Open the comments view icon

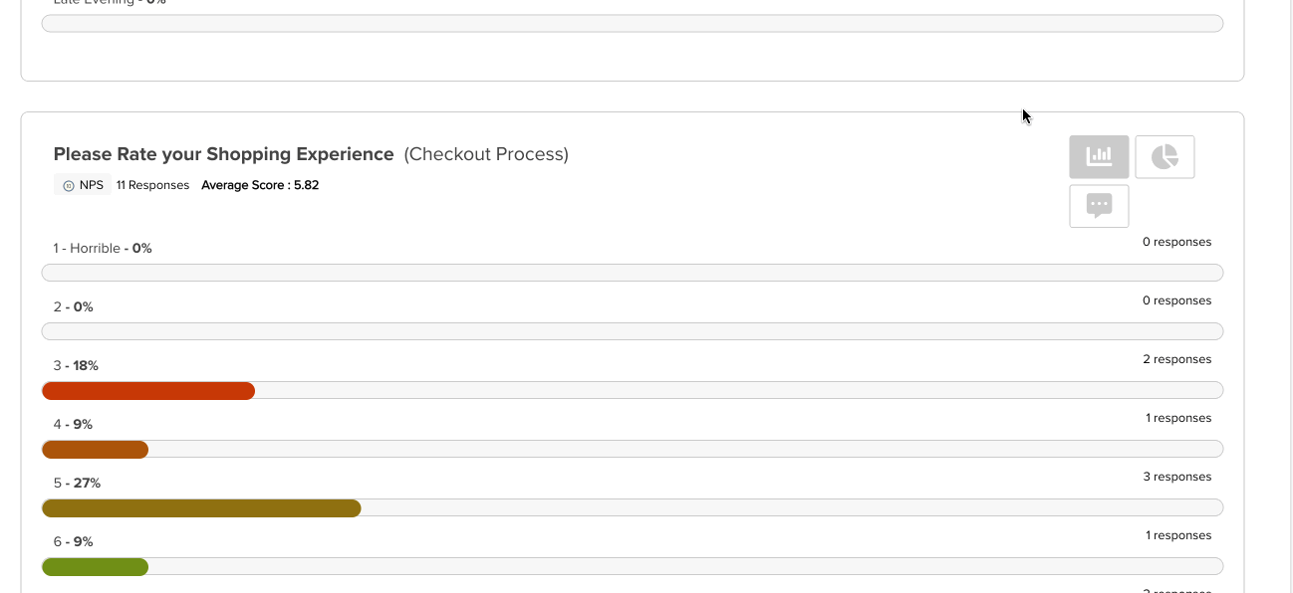pos(1099,206)
